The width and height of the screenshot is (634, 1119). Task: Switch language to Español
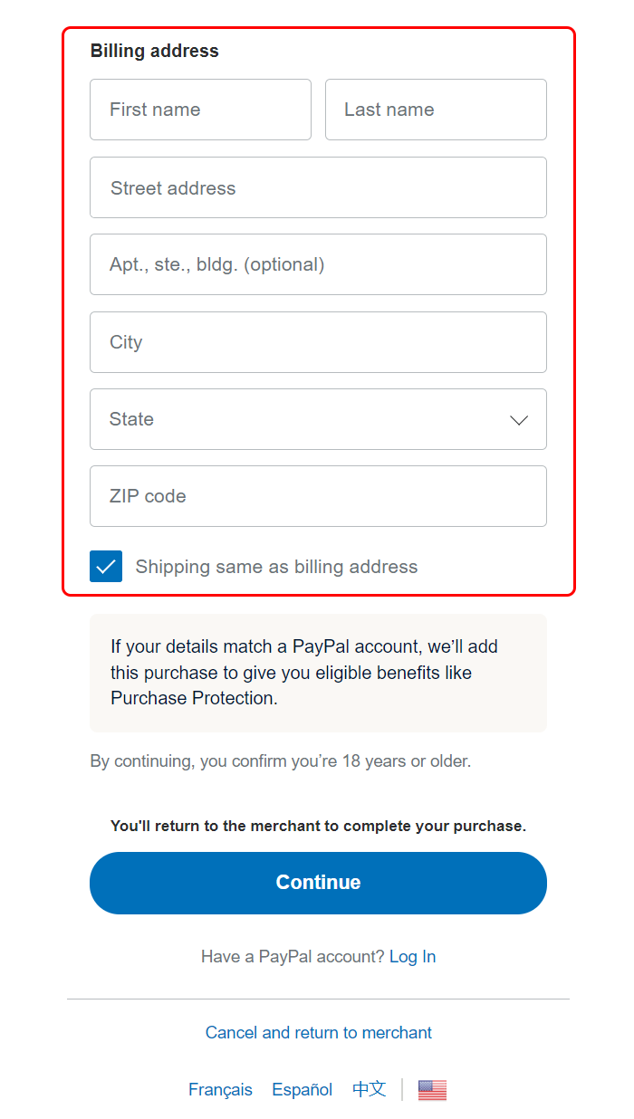tap(303, 1090)
